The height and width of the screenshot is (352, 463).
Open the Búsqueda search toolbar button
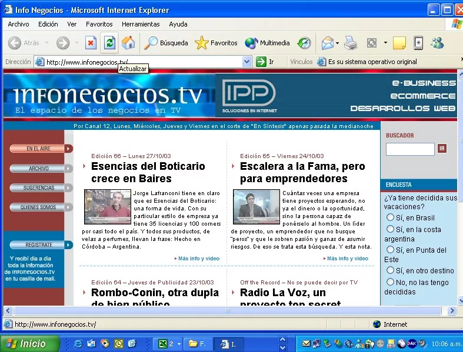tap(166, 43)
